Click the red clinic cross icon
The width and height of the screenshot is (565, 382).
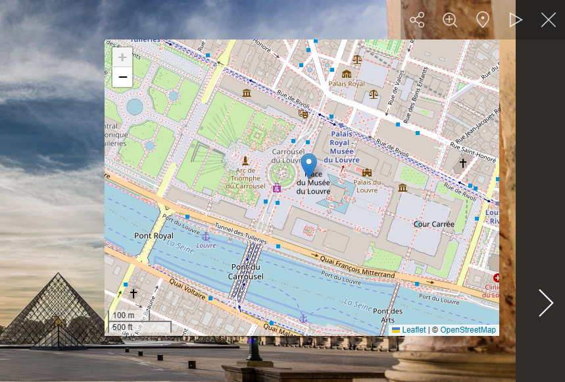(x=497, y=278)
